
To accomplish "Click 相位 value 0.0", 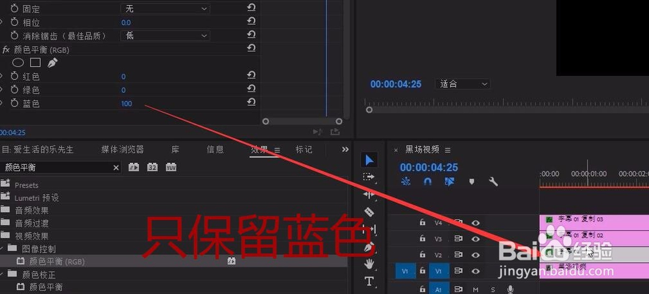I will click(126, 22).
